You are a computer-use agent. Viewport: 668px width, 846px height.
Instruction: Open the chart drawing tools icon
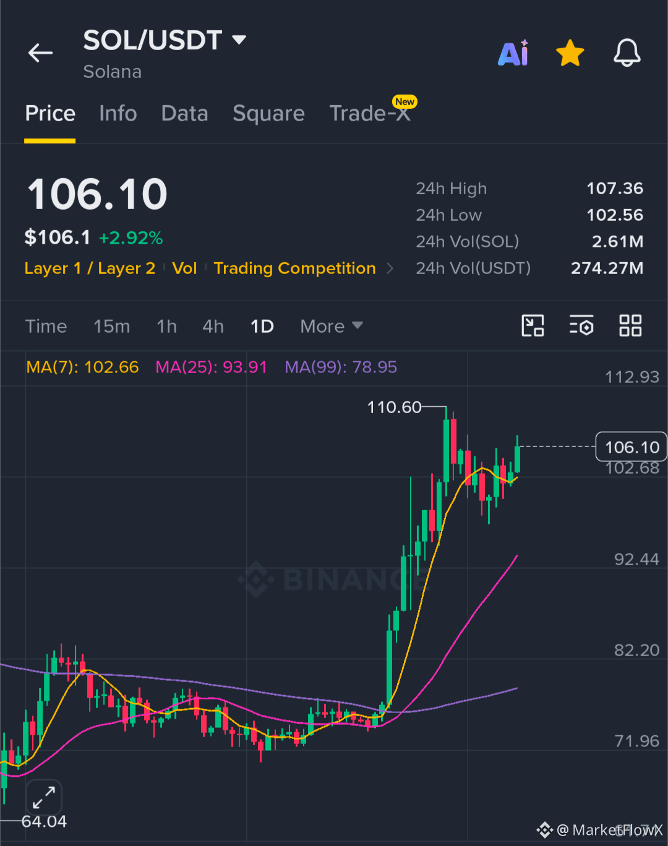(x=533, y=325)
